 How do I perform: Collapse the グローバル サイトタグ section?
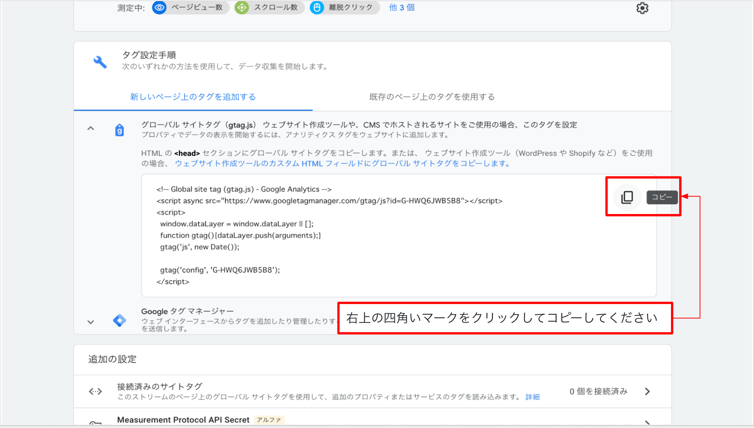pyautogui.click(x=91, y=128)
